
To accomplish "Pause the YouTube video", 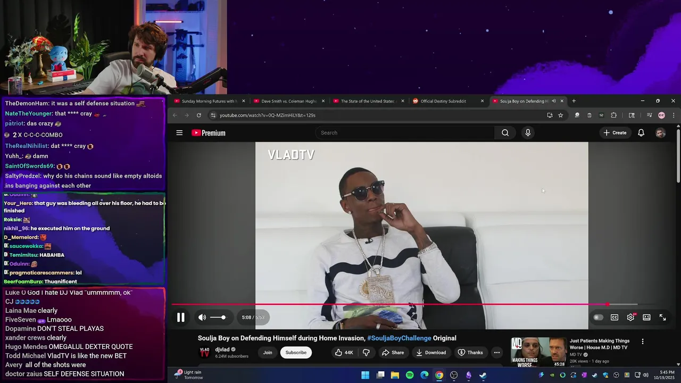I will 181,318.
